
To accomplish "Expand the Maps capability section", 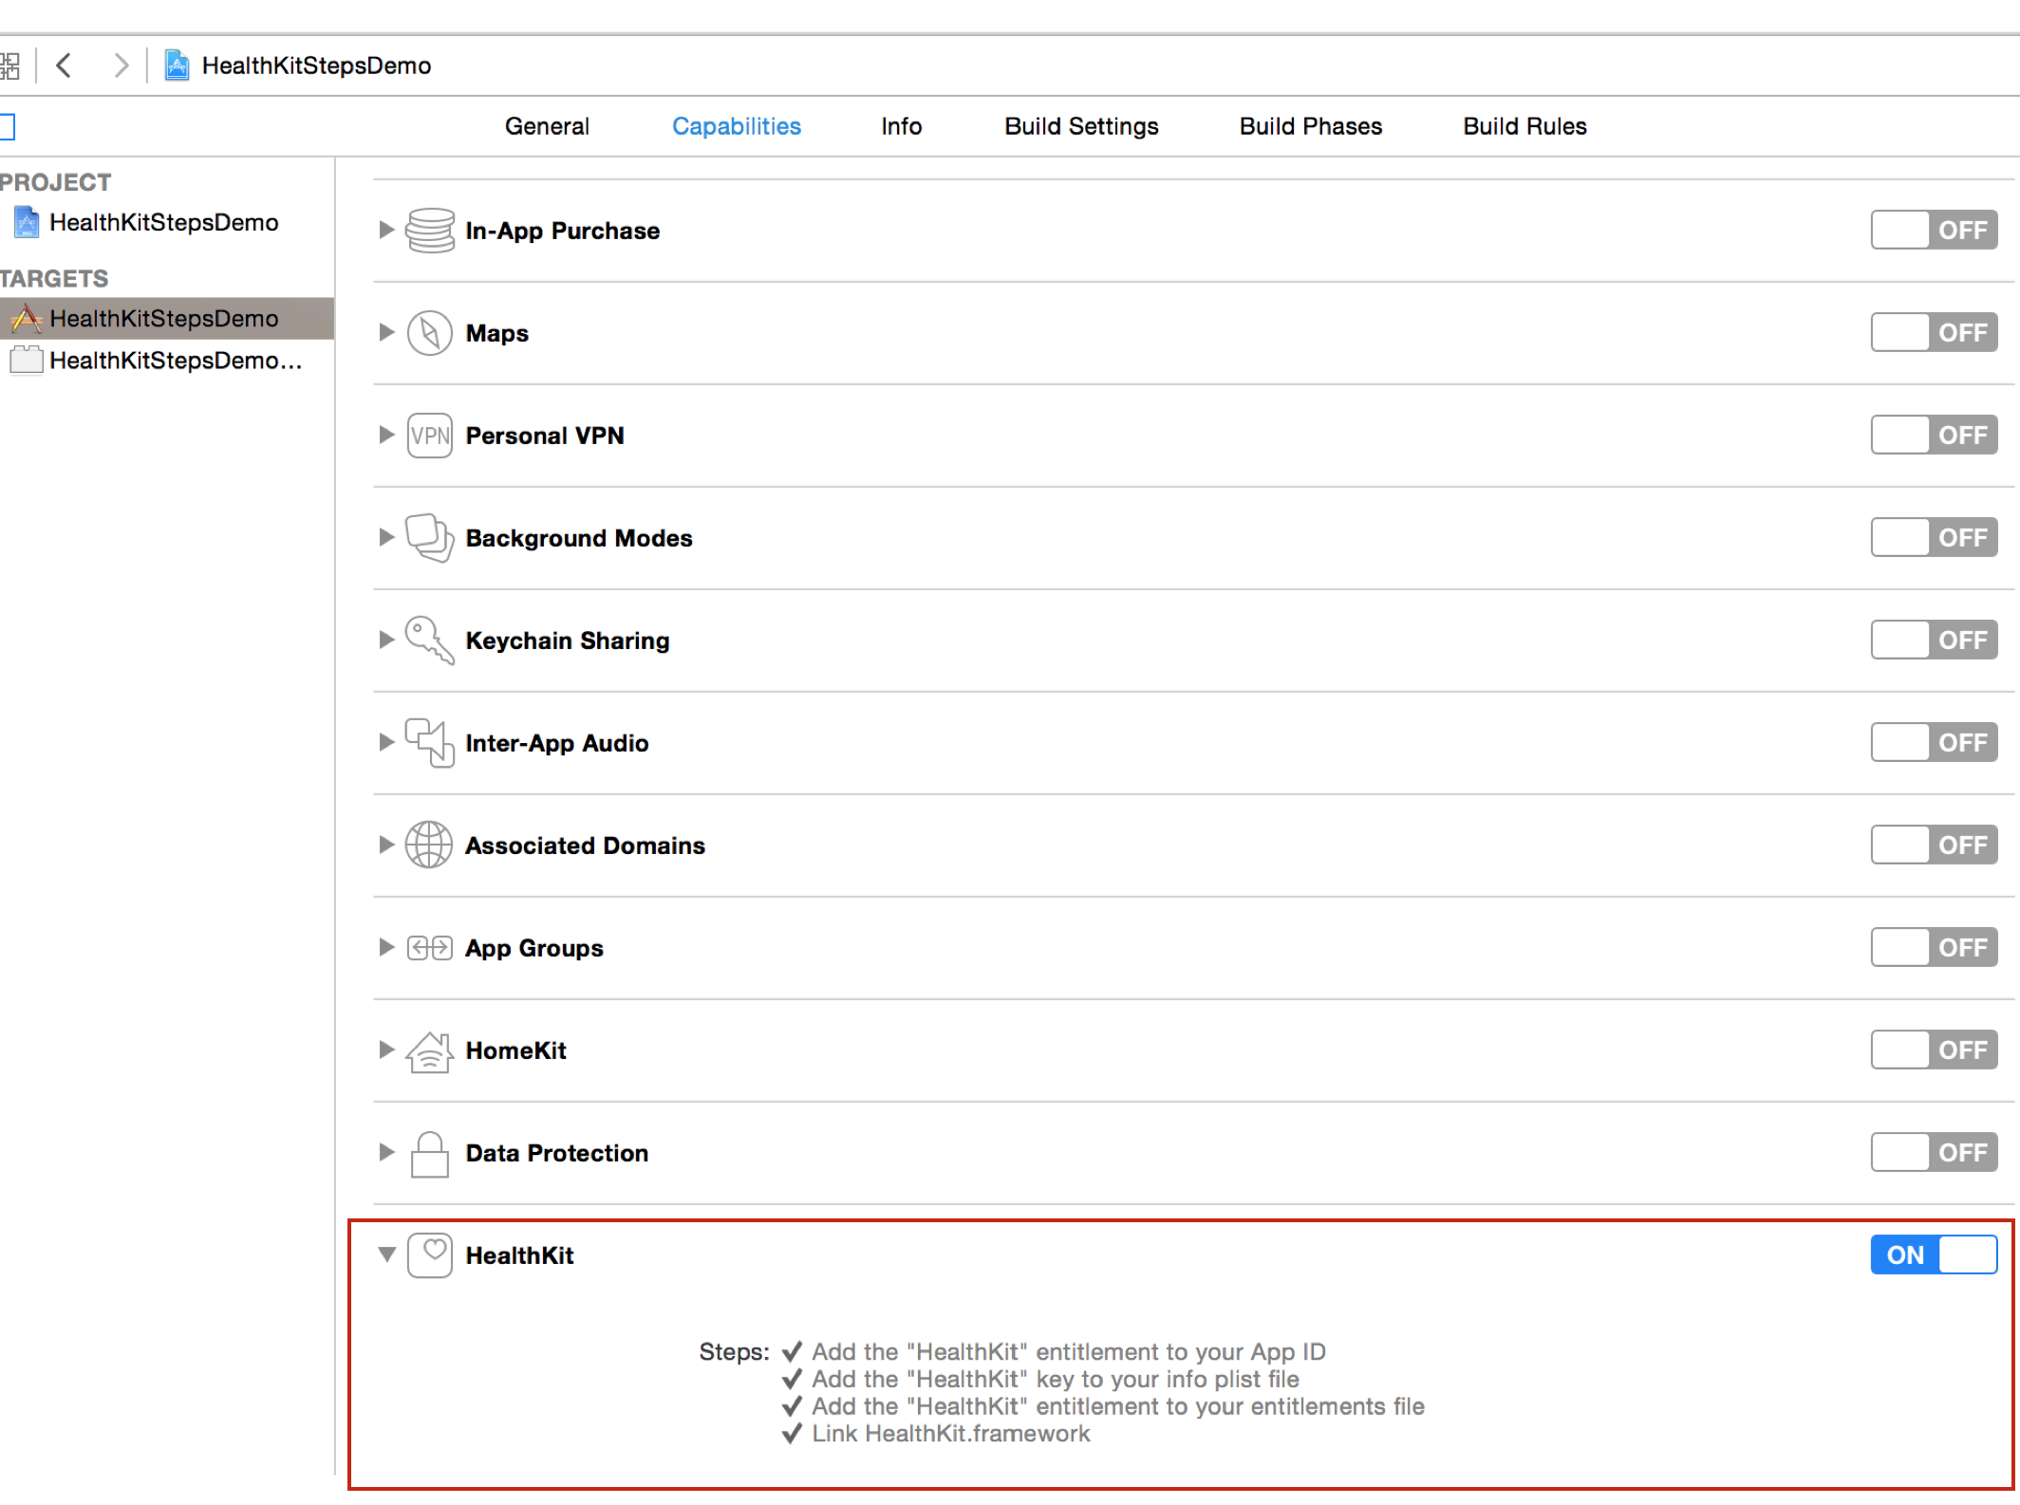I will tap(386, 332).
